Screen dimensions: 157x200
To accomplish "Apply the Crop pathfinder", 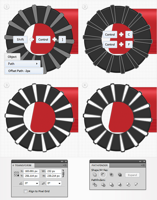I will pos(120,184).
